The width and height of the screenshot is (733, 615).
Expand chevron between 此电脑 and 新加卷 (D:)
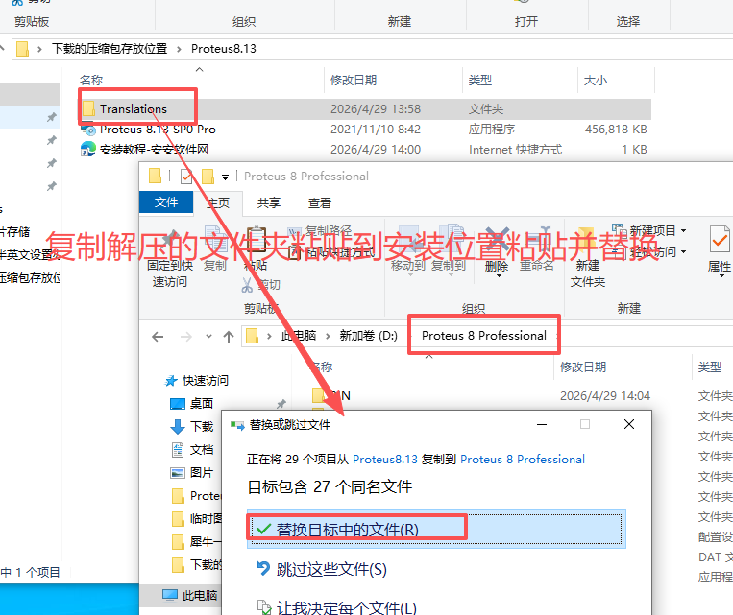[328, 336]
